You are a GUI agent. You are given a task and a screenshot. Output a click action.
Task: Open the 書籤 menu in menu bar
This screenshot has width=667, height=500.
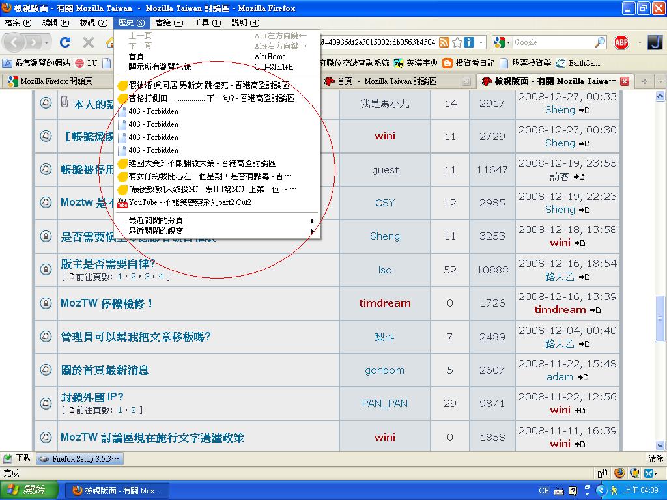[x=167, y=23]
